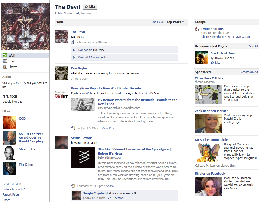Click the RowdyRonn Report avatar thumbnail
Screen dimensions: 263x202
[62, 94]
